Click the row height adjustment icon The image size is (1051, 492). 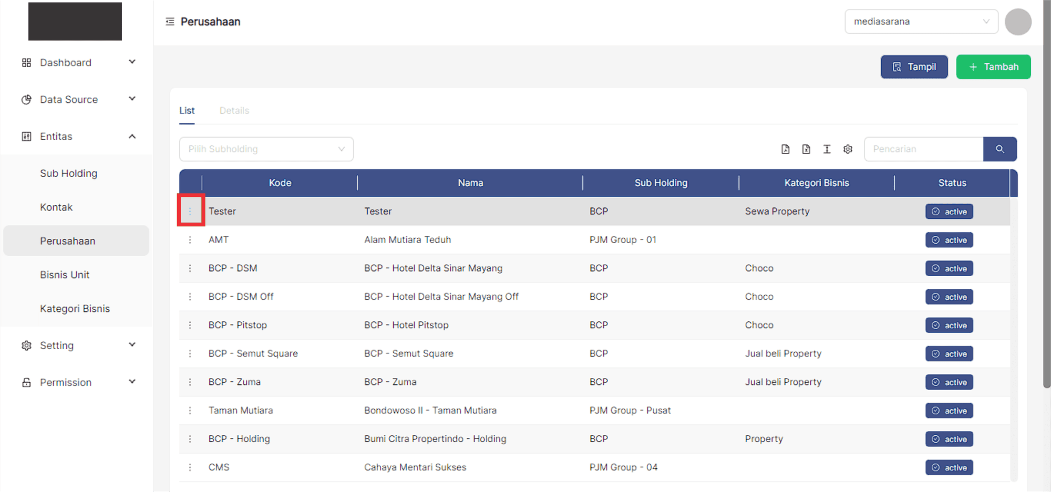point(827,149)
